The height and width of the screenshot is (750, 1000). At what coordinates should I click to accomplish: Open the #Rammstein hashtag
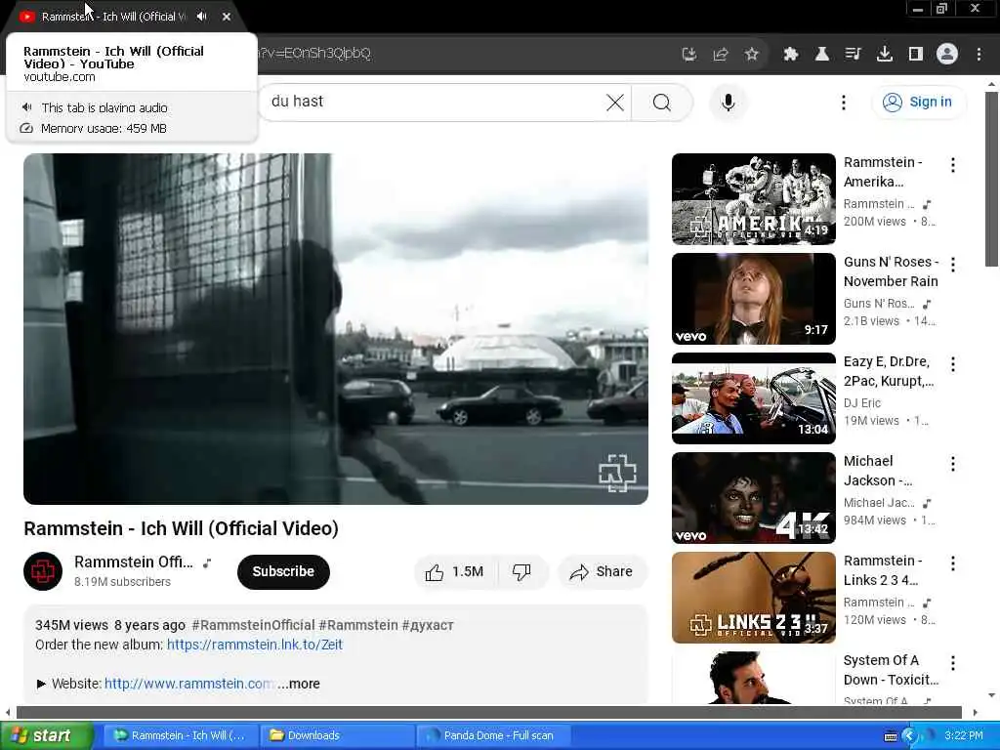click(x=358, y=625)
